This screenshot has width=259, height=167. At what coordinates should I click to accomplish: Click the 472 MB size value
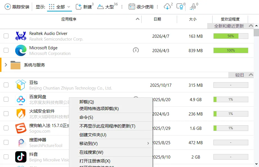coord(196,143)
